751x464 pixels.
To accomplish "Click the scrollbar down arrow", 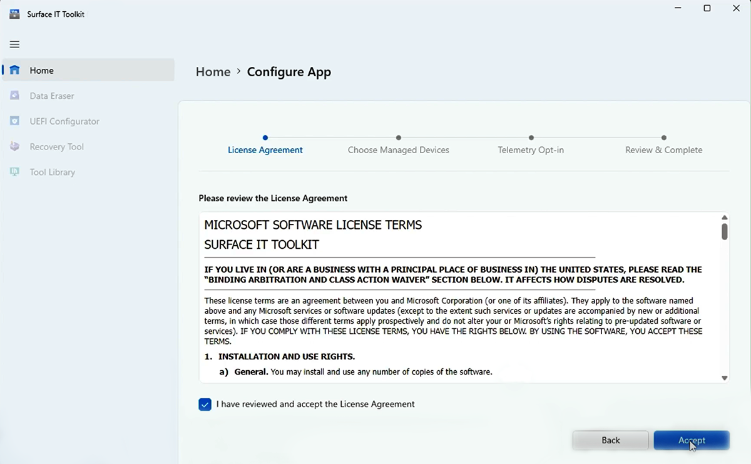I will click(724, 378).
